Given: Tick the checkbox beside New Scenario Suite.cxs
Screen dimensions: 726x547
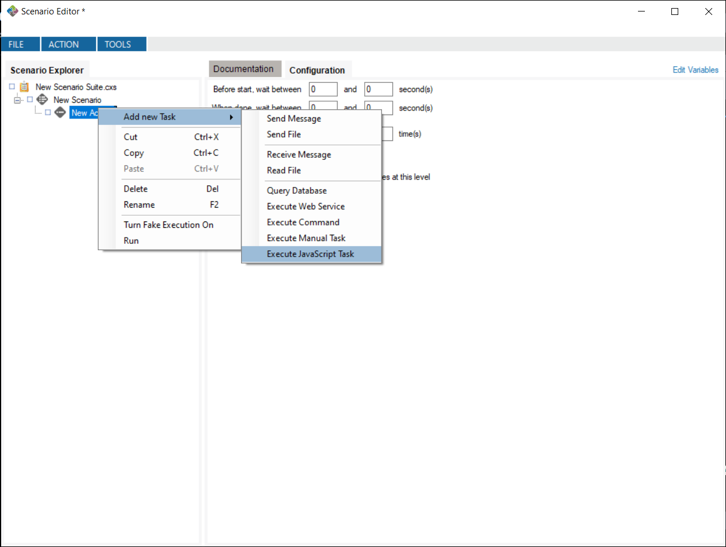Looking at the screenshot, I should click(x=12, y=87).
